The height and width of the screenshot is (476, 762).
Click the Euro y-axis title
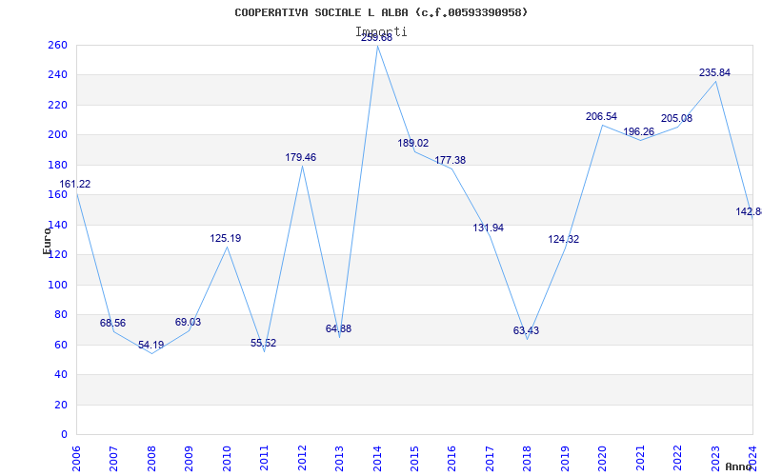click(47, 241)
